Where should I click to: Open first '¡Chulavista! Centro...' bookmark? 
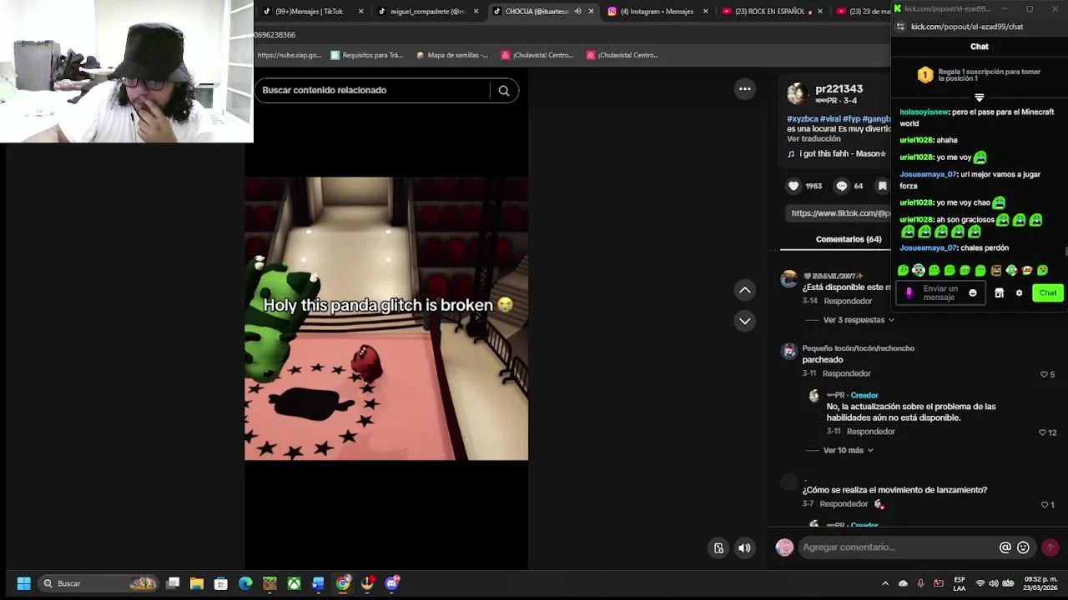click(537, 55)
